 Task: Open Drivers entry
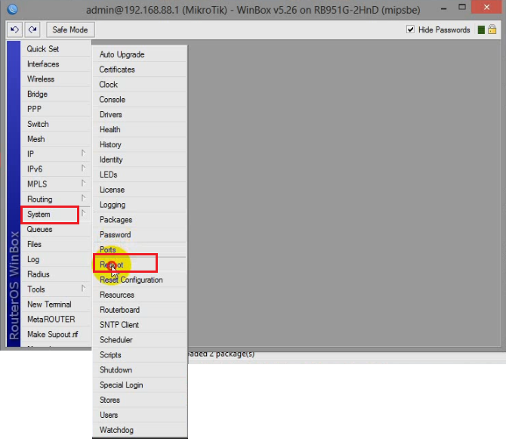tap(140, 115)
